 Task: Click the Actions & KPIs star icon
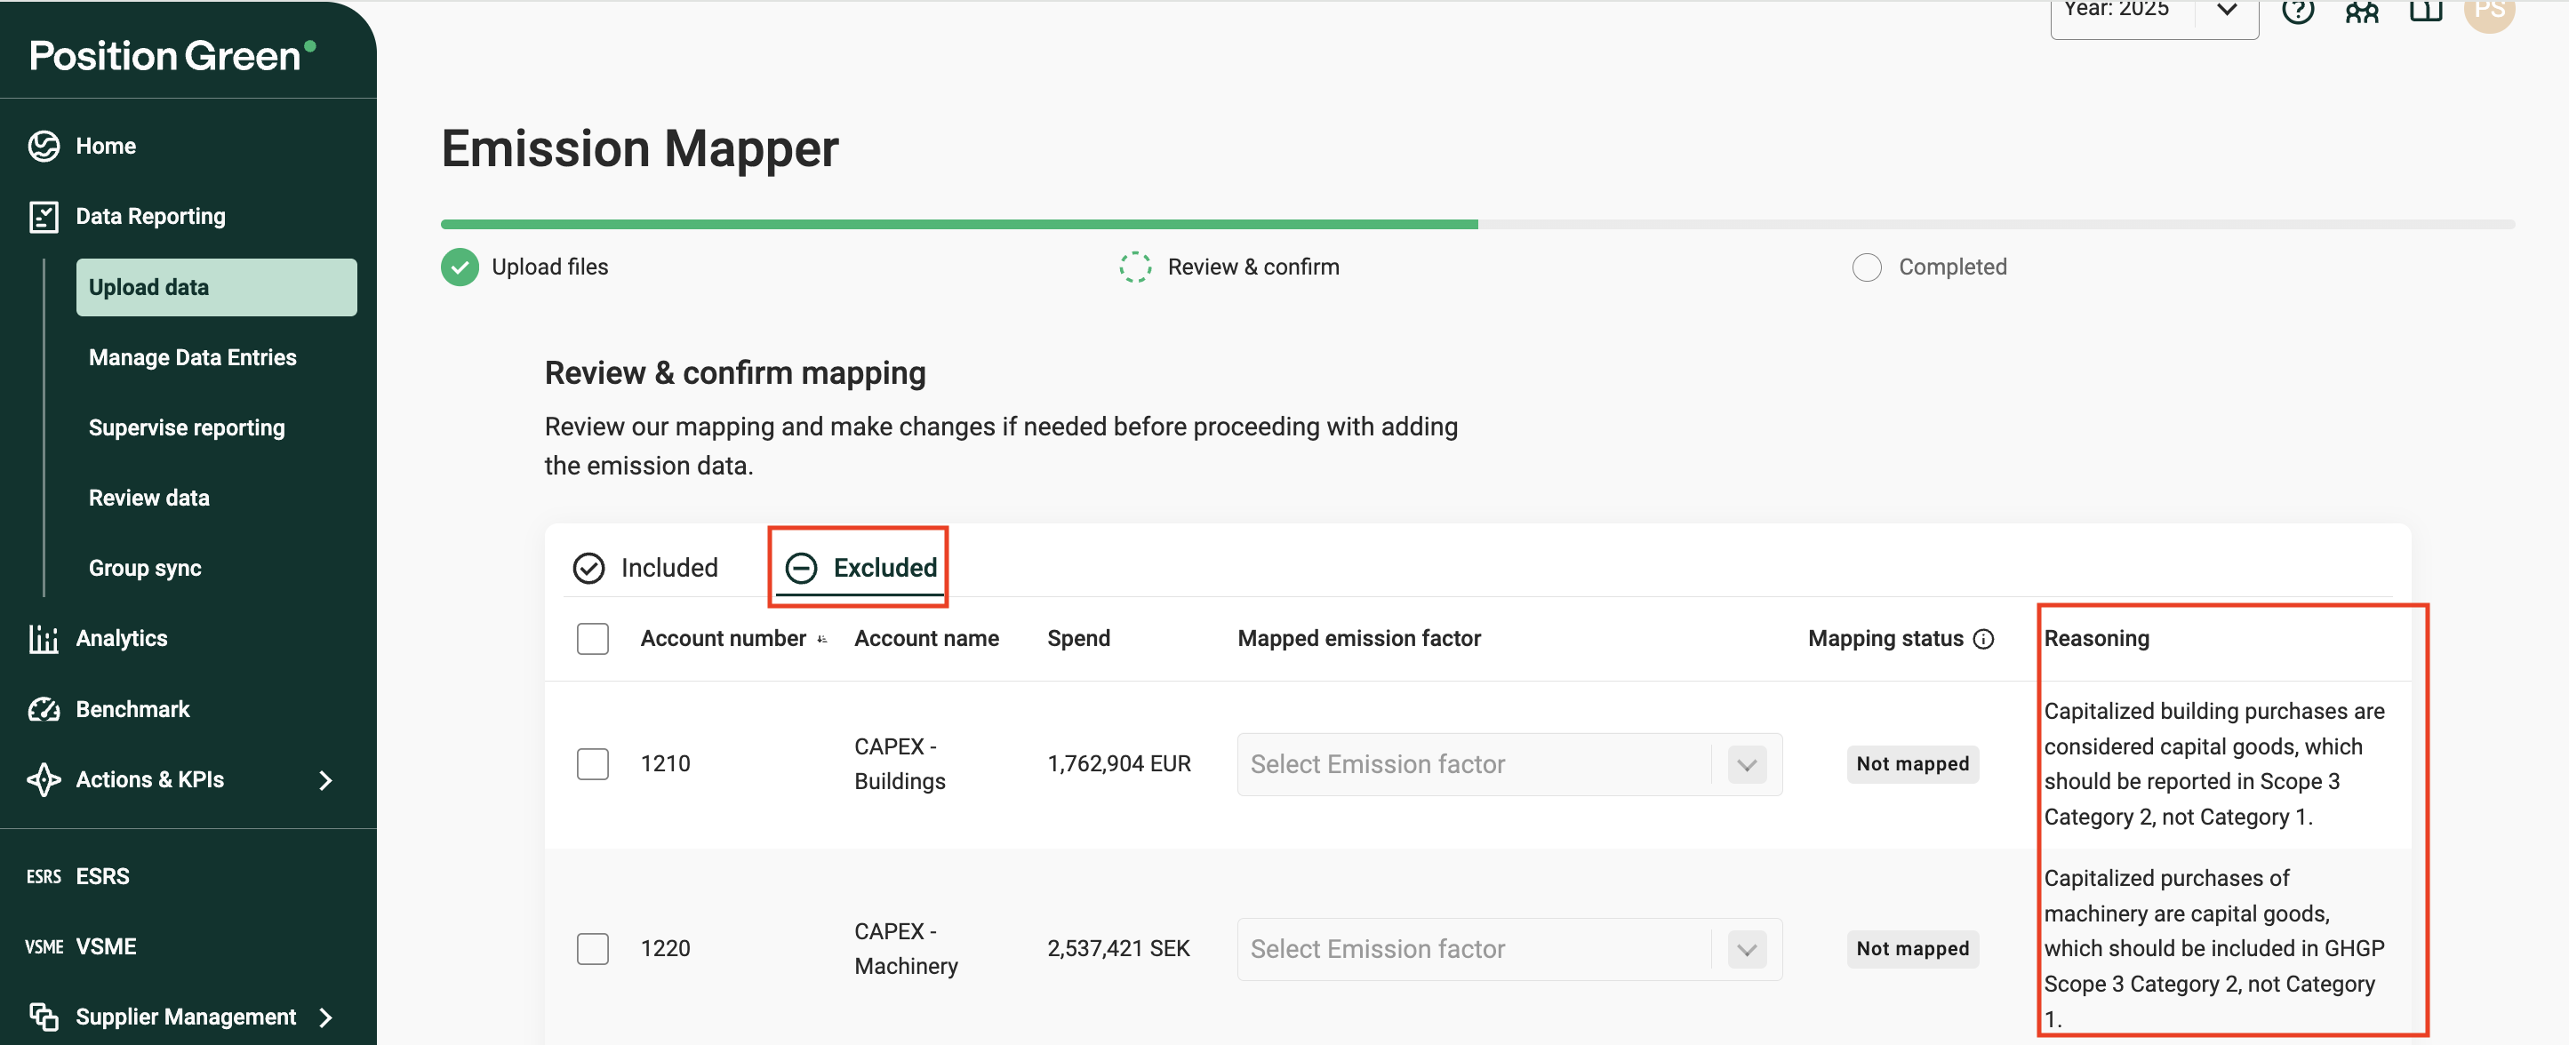pyautogui.click(x=44, y=780)
